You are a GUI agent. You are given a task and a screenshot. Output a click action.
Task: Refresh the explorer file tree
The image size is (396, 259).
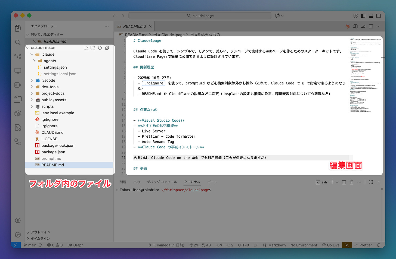100,48
